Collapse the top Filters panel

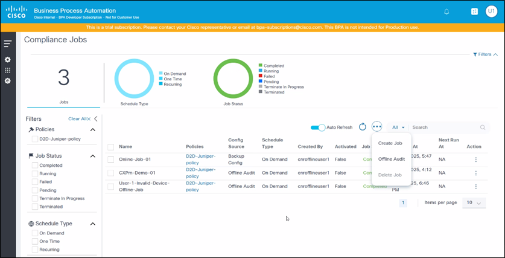[x=485, y=54]
